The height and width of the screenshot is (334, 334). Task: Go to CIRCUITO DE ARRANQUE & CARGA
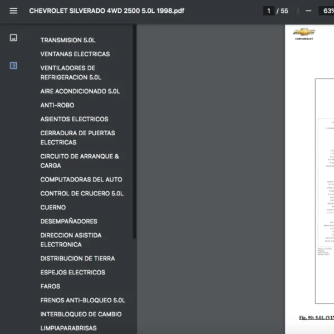point(80,161)
